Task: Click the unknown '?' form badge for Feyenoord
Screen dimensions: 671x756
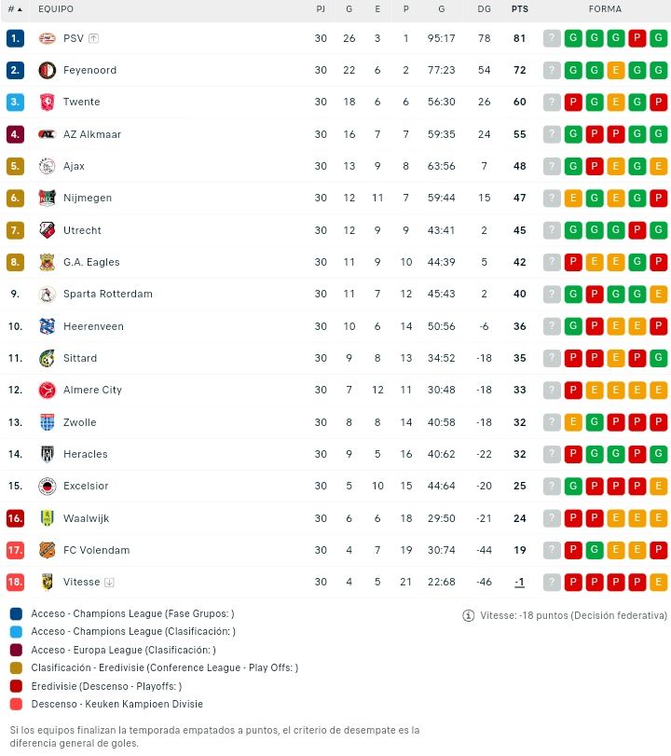Action: click(x=553, y=70)
